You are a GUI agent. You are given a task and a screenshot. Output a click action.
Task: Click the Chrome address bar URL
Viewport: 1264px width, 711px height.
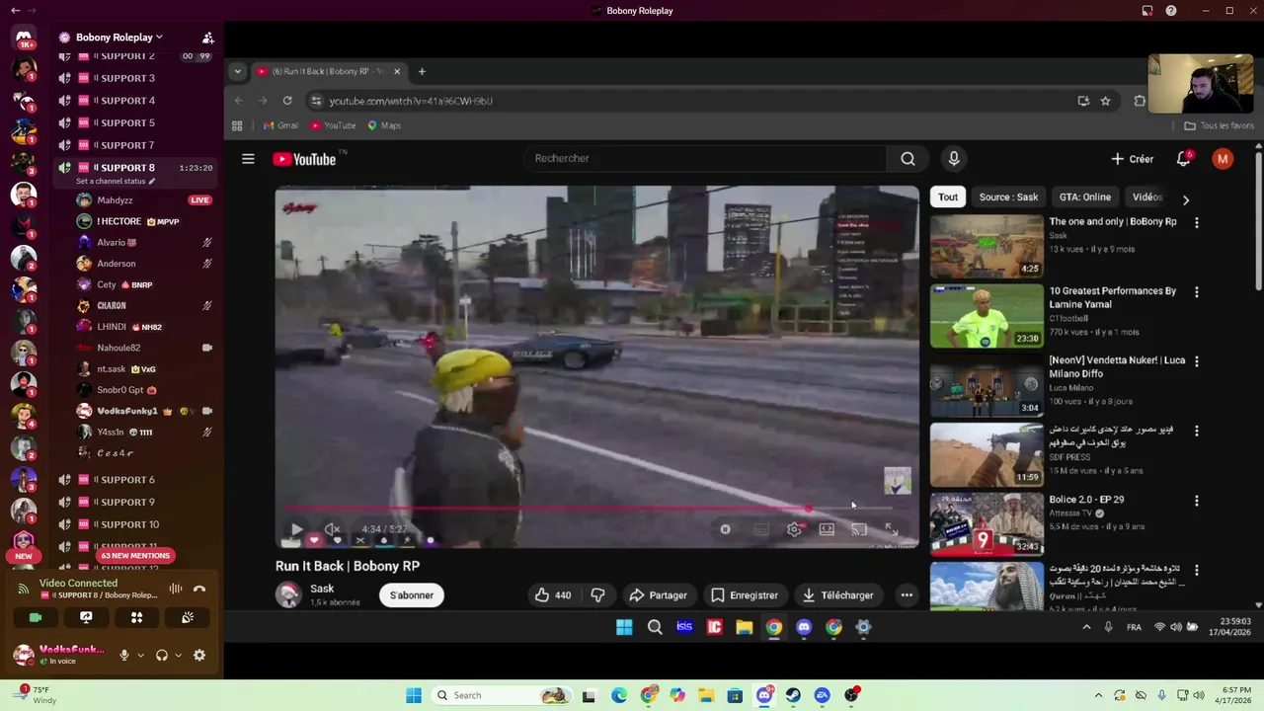coord(411,101)
